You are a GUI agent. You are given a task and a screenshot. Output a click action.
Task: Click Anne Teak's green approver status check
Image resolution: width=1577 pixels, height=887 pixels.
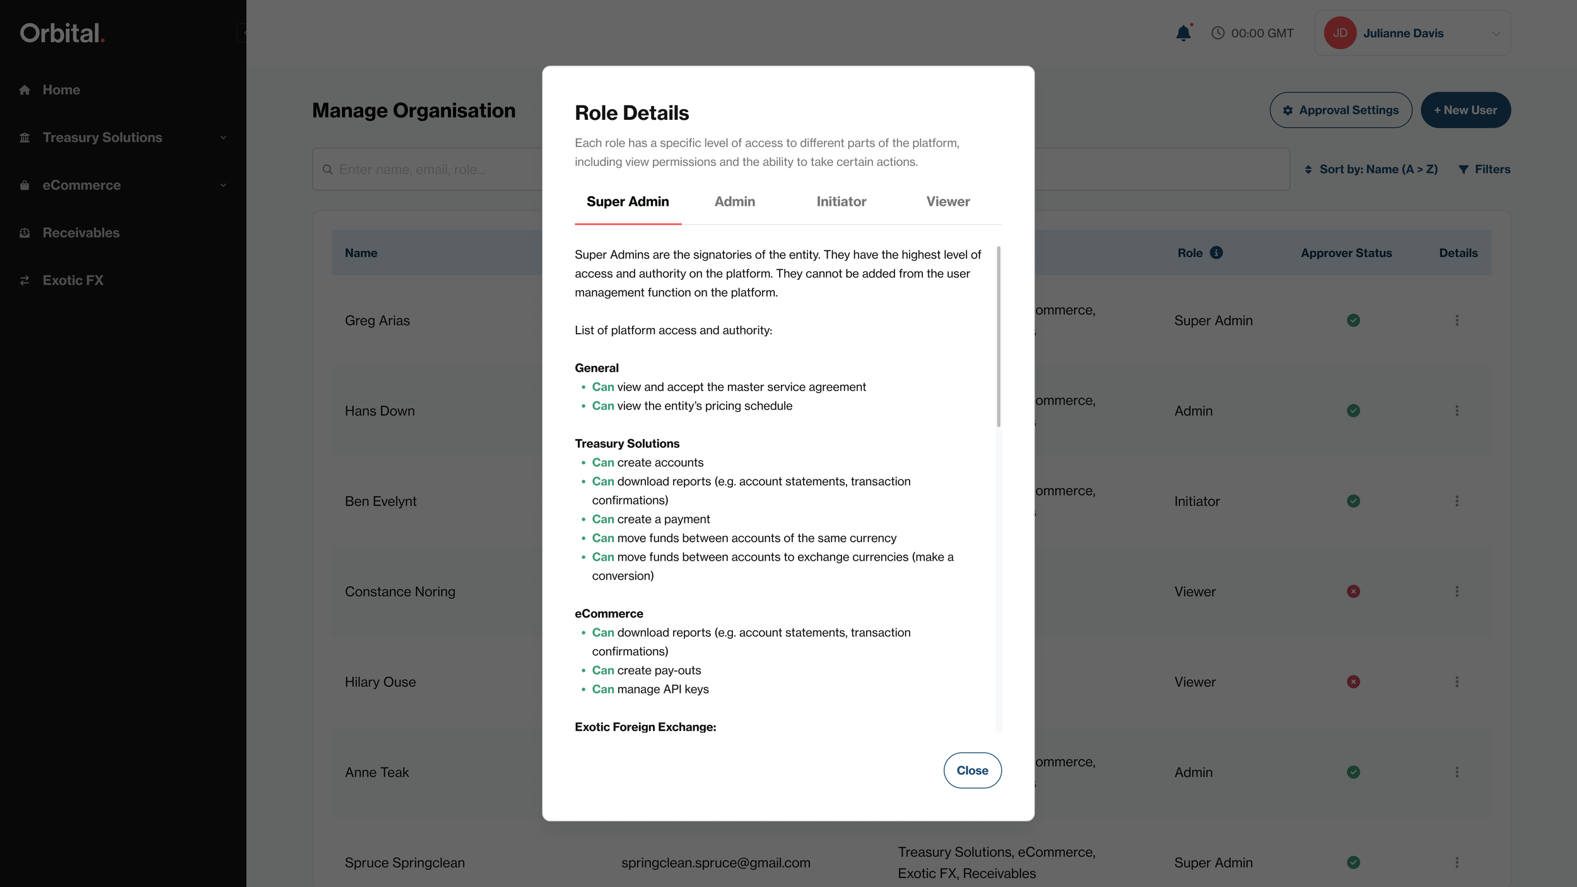pyautogui.click(x=1353, y=772)
